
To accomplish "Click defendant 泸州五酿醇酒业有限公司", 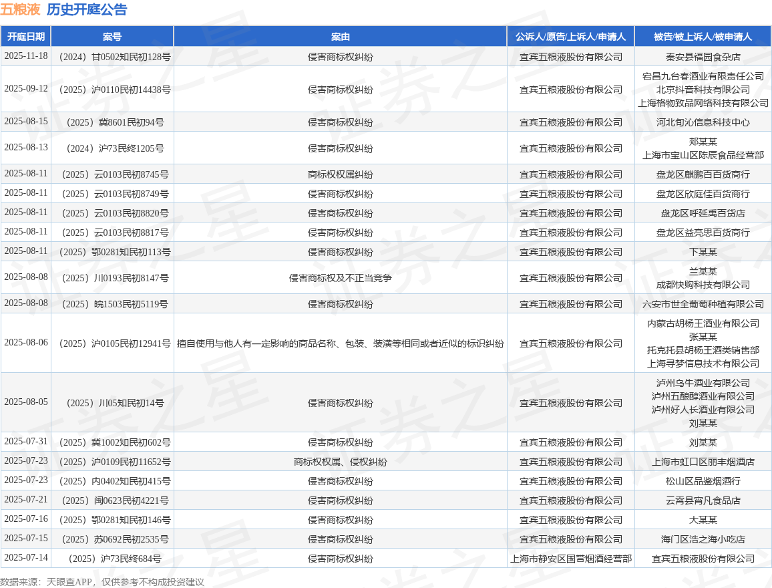I will [703, 396].
